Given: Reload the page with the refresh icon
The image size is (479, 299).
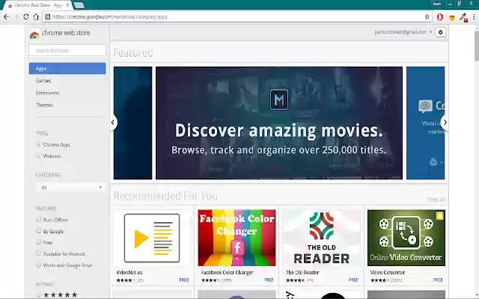Looking at the screenshot, I should (x=26, y=16).
